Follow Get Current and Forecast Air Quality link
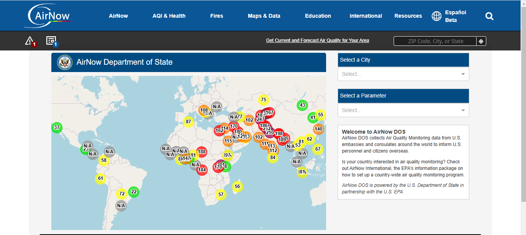The height and width of the screenshot is (235, 526). pos(318,40)
